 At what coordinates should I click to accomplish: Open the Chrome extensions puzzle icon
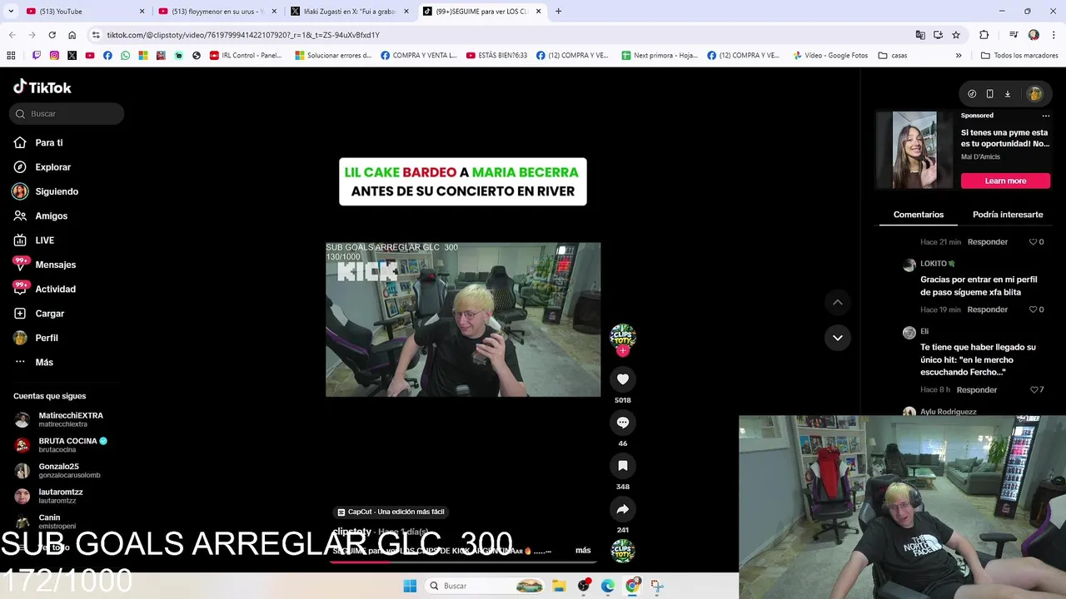(984, 35)
